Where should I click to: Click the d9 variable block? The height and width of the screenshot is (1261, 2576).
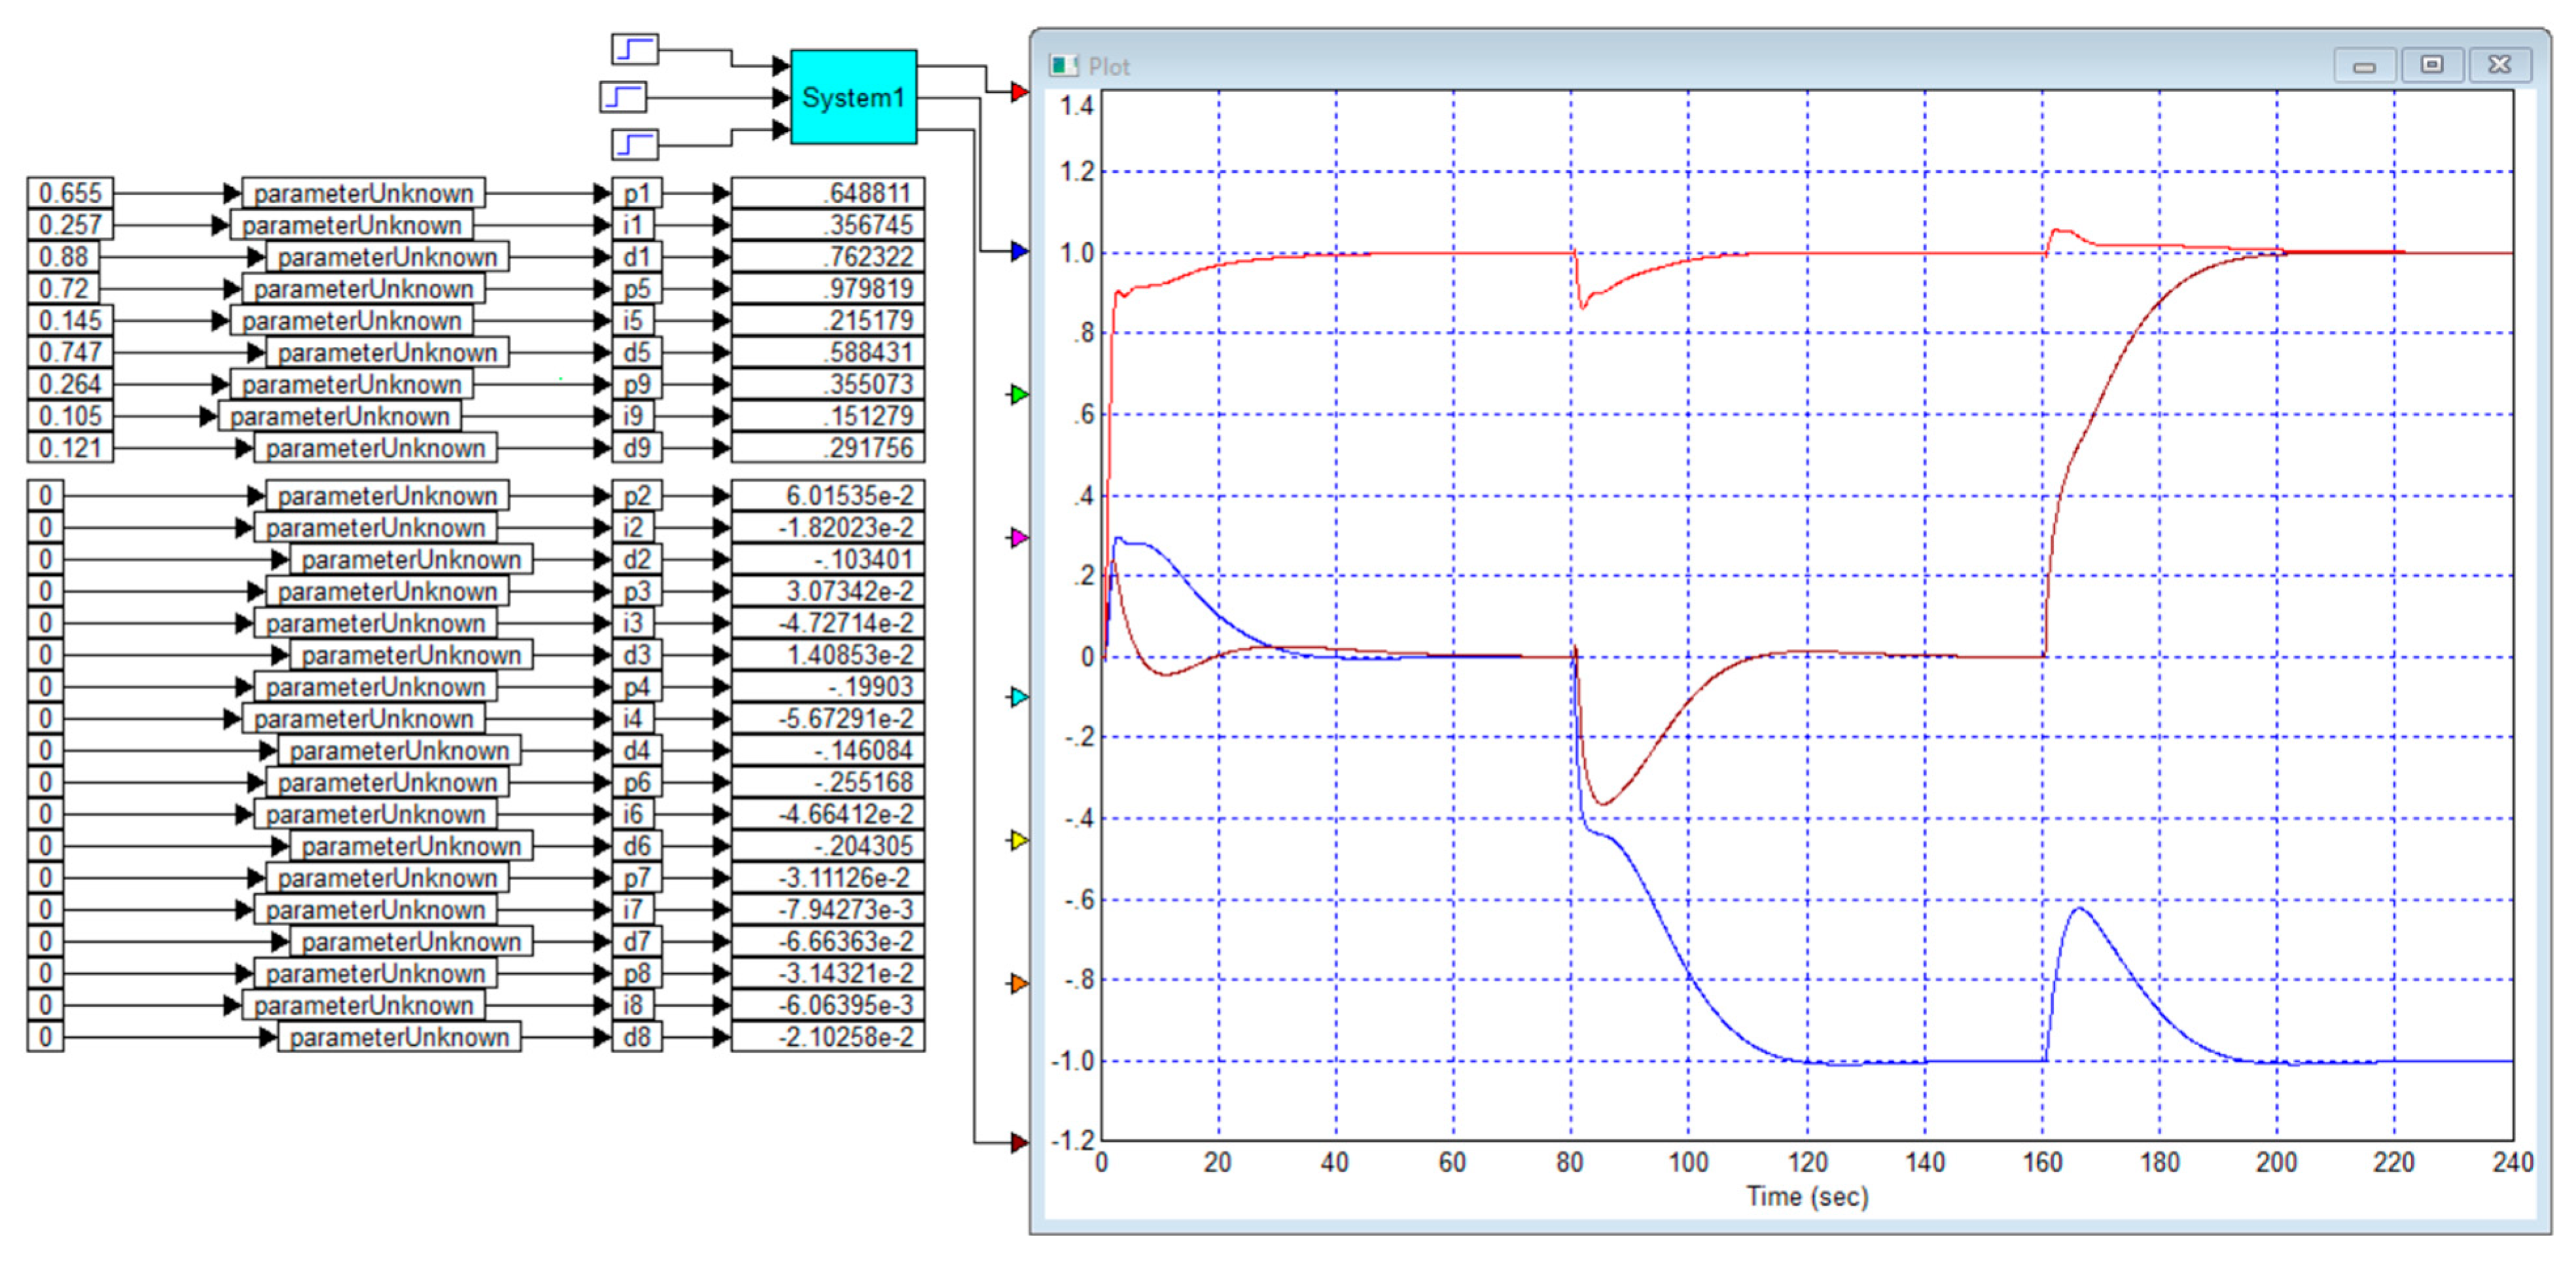point(636,448)
